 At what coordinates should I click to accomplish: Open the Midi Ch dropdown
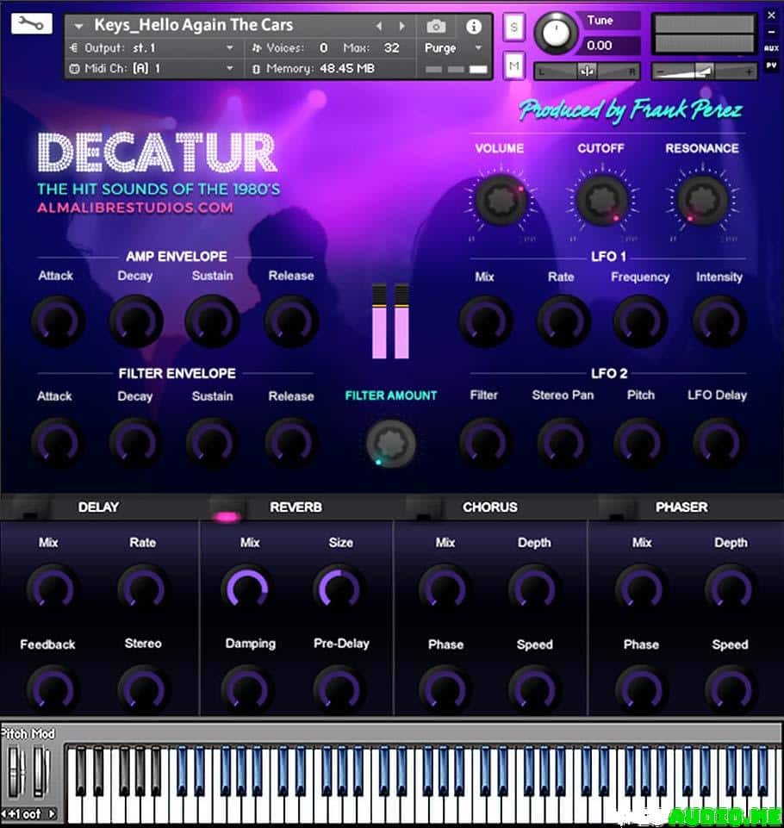(x=229, y=68)
